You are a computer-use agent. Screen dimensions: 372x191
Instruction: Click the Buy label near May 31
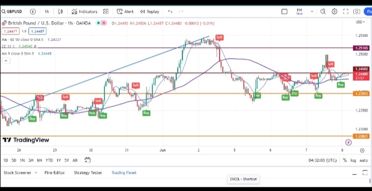[146, 113]
